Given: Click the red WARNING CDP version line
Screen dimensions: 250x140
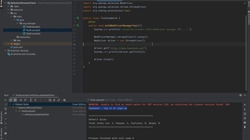Looking at the screenshot, I should (x=159, y=105).
